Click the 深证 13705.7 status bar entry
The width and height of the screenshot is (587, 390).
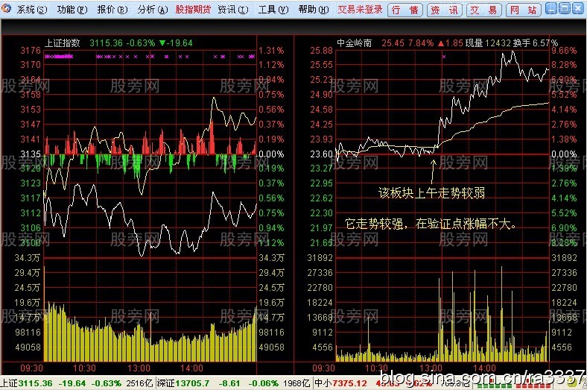tap(183, 383)
